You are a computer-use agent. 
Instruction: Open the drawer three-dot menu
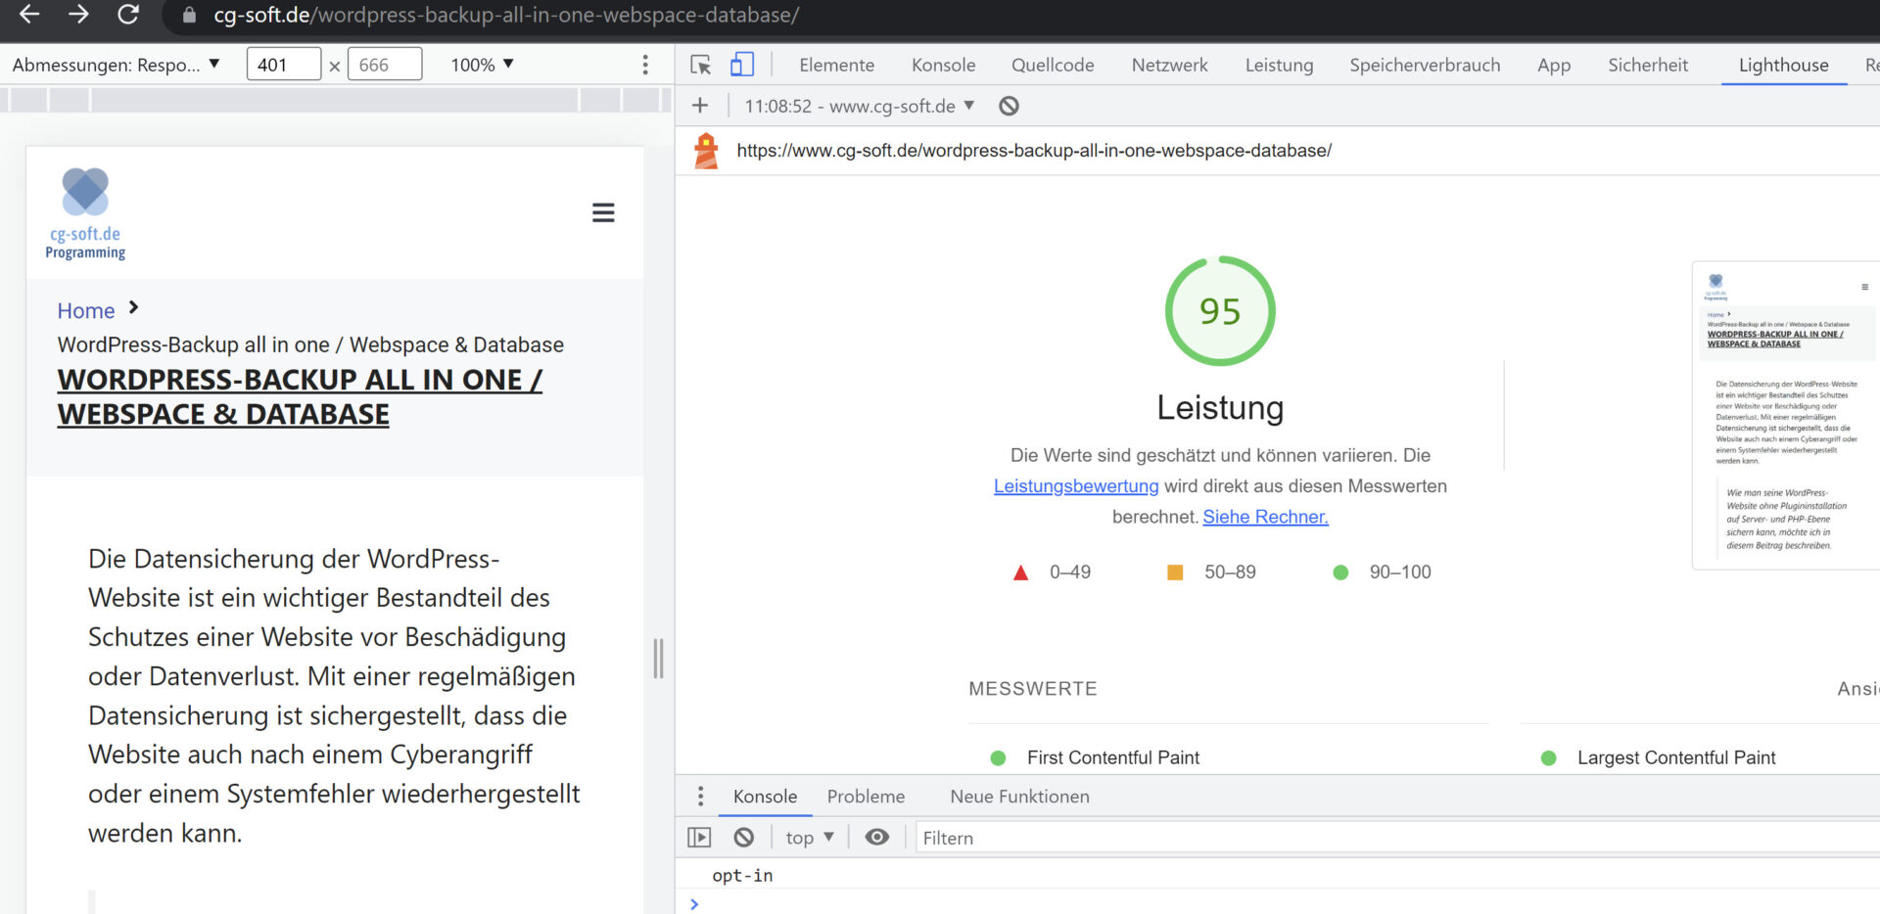(x=700, y=797)
